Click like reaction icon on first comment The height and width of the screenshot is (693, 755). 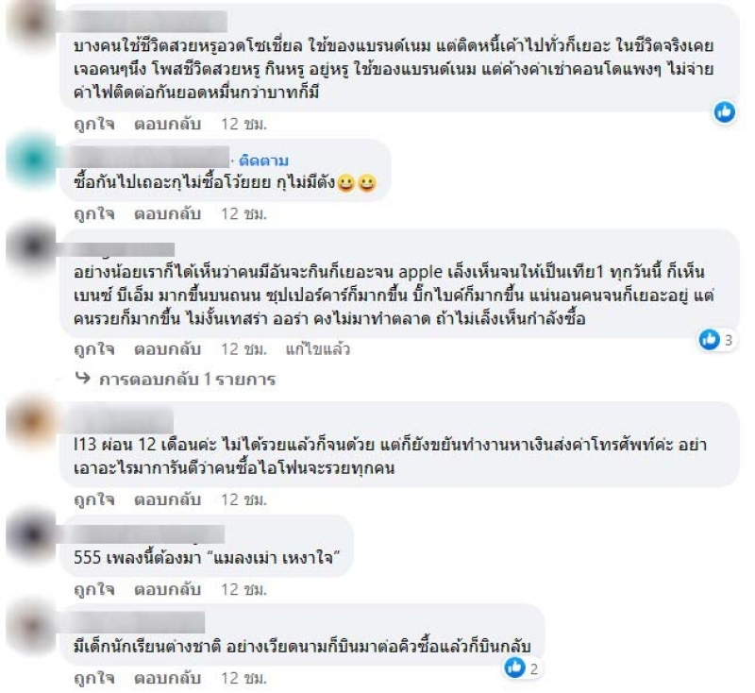pos(724,112)
